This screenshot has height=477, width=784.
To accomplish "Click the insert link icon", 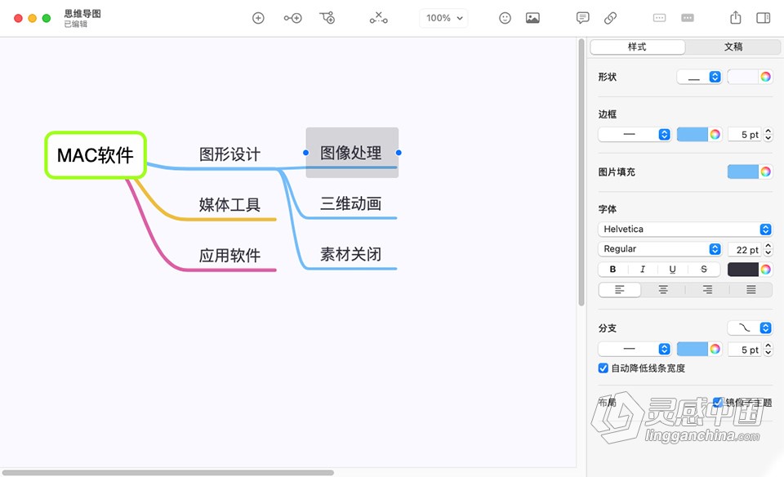I will [610, 17].
